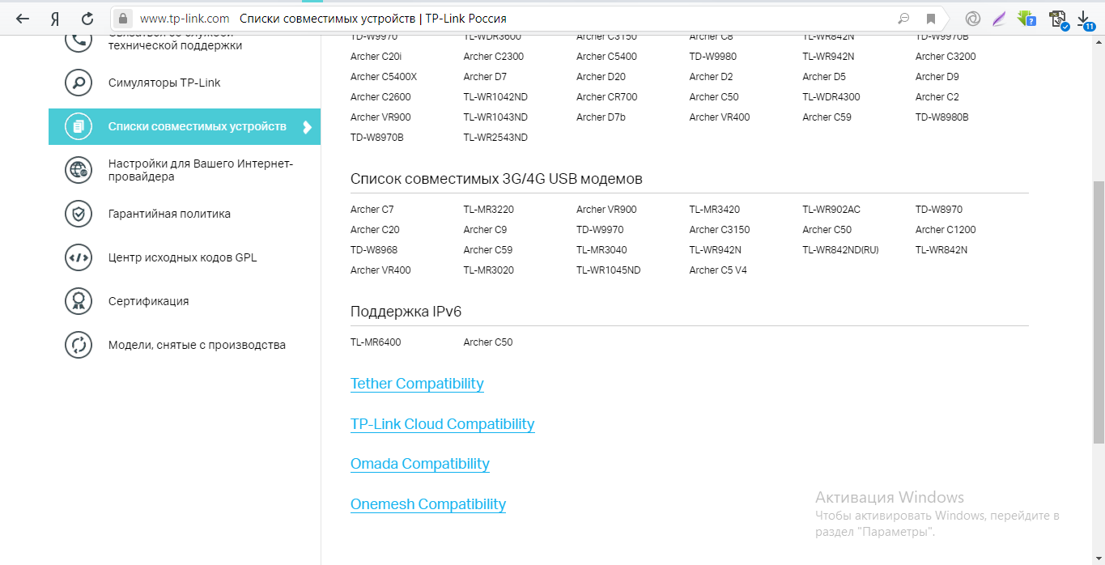
Task: Select Модели, снятые с производства menu item
Action: tap(197, 345)
